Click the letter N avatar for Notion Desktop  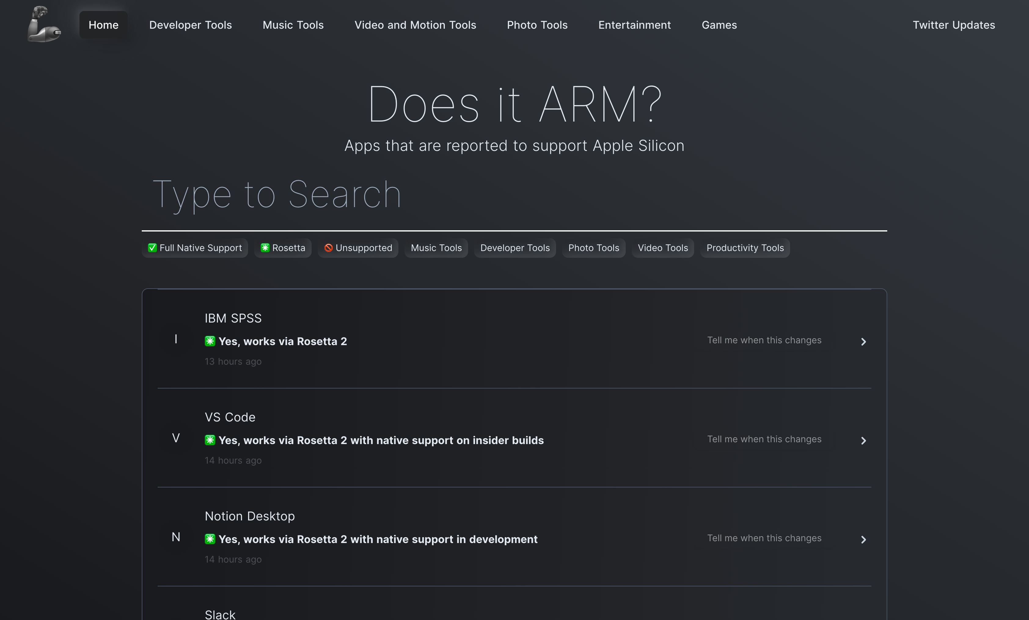(x=176, y=537)
